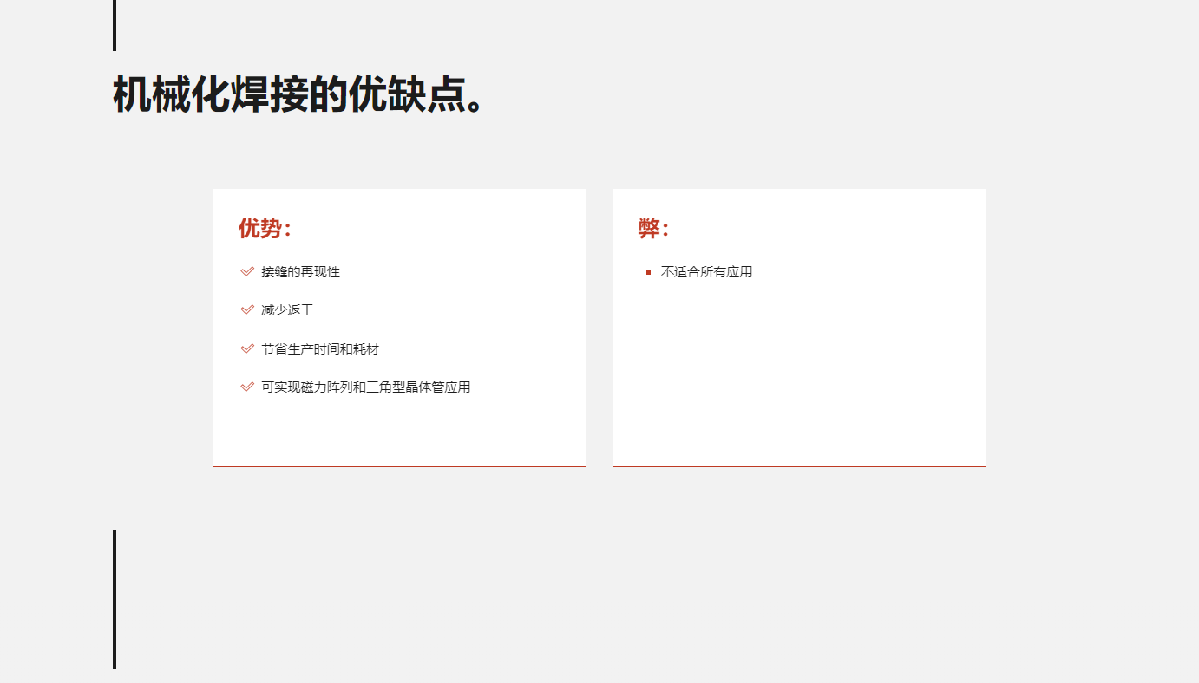Click the red right edge line of 弊 card
The image size is (1199, 683).
coord(986,432)
